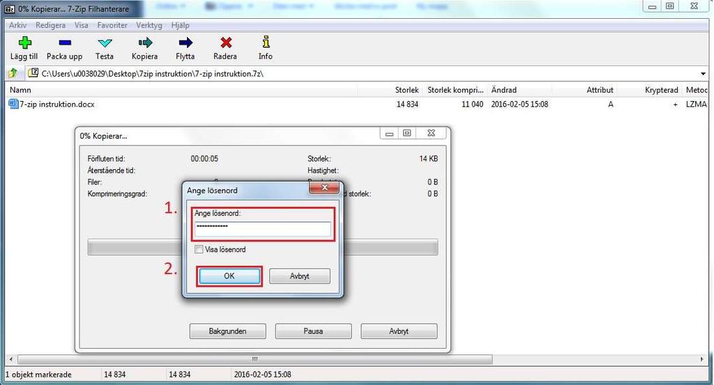The image size is (714, 385).
Task: Click Avbryt in the password dialog
Action: 300,276
